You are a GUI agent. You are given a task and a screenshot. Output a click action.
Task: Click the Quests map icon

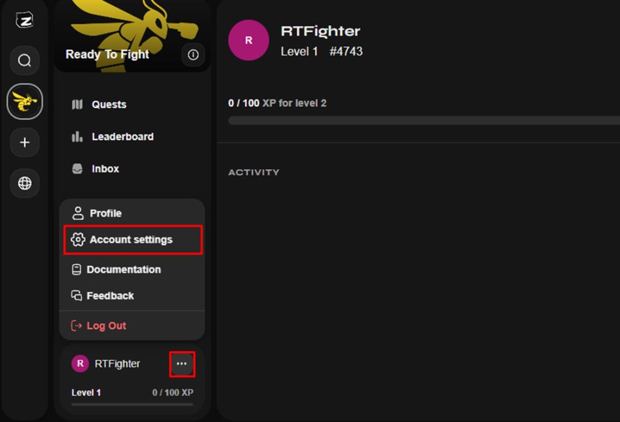(77, 104)
